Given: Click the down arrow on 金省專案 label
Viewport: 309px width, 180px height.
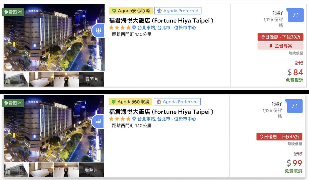Looking at the screenshot, I should tap(271, 46).
